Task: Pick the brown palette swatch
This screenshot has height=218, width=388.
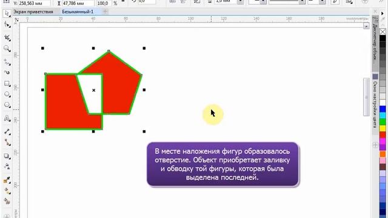Action: [x=383, y=167]
